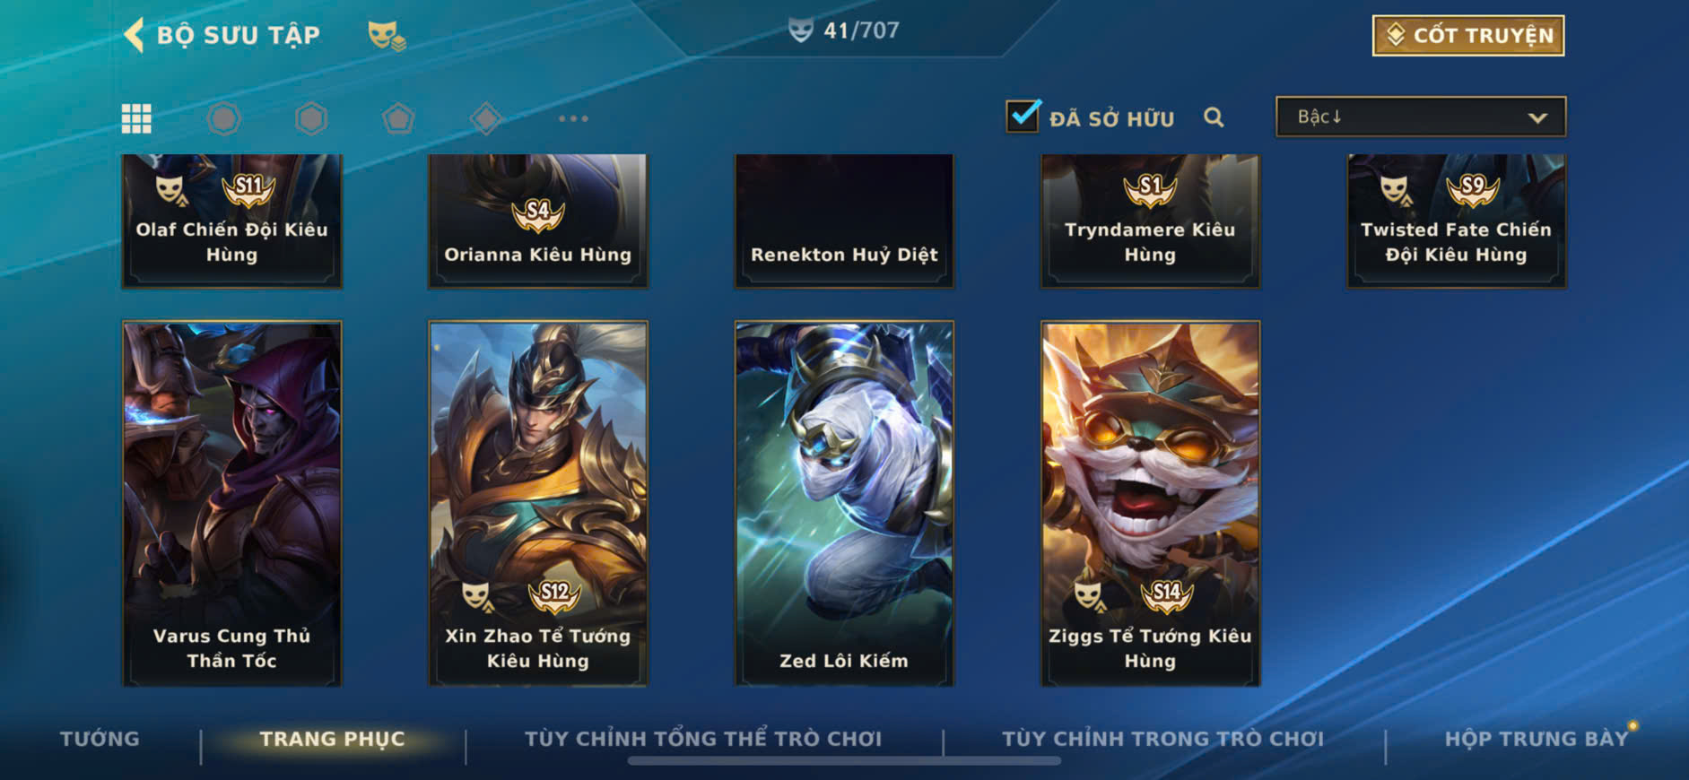Select the Varus Cung Thủ Thần Tốc skin
This screenshot has height=780, width=1689.
(231, 504)
